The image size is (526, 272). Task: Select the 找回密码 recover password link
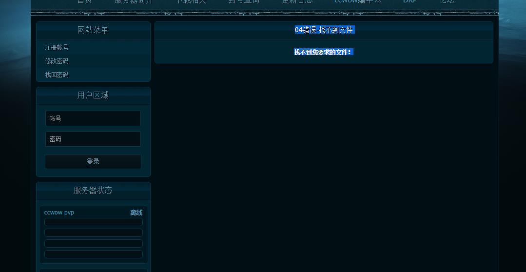(57, 75)
